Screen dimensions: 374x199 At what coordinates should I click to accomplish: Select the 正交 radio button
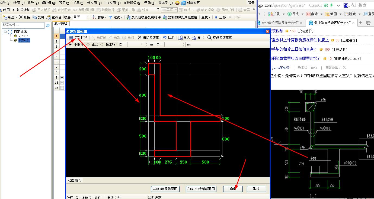(x=88, y=44)
